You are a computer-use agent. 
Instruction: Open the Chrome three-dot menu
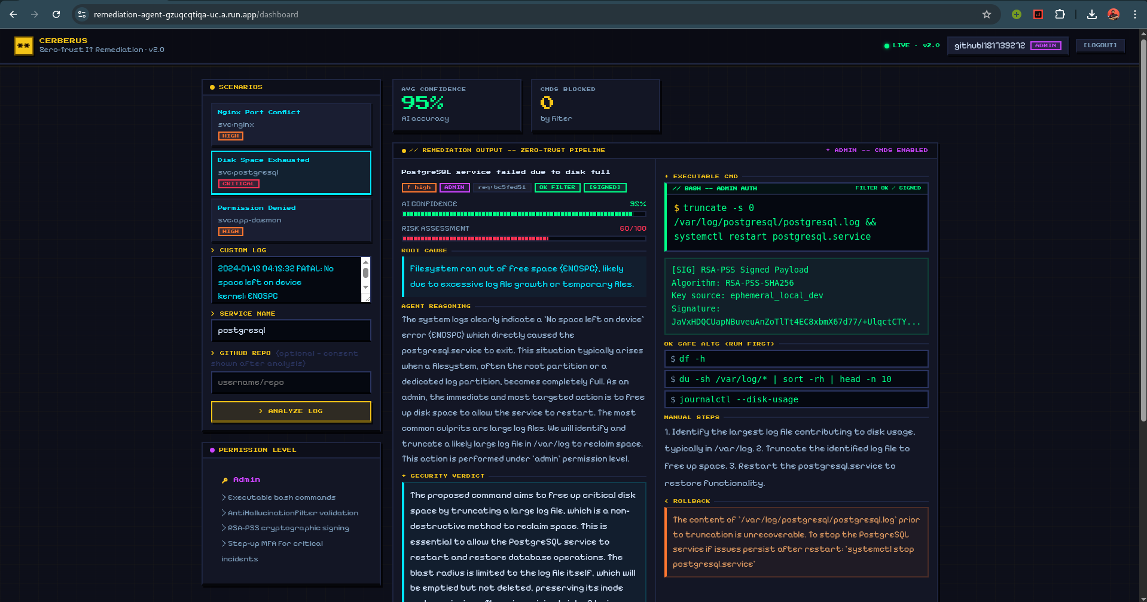(1135, 14)
